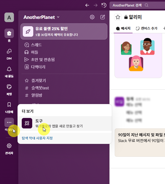Click the Threads speech-bubble icon
This screenshot has height=184, width=165.
27,45
